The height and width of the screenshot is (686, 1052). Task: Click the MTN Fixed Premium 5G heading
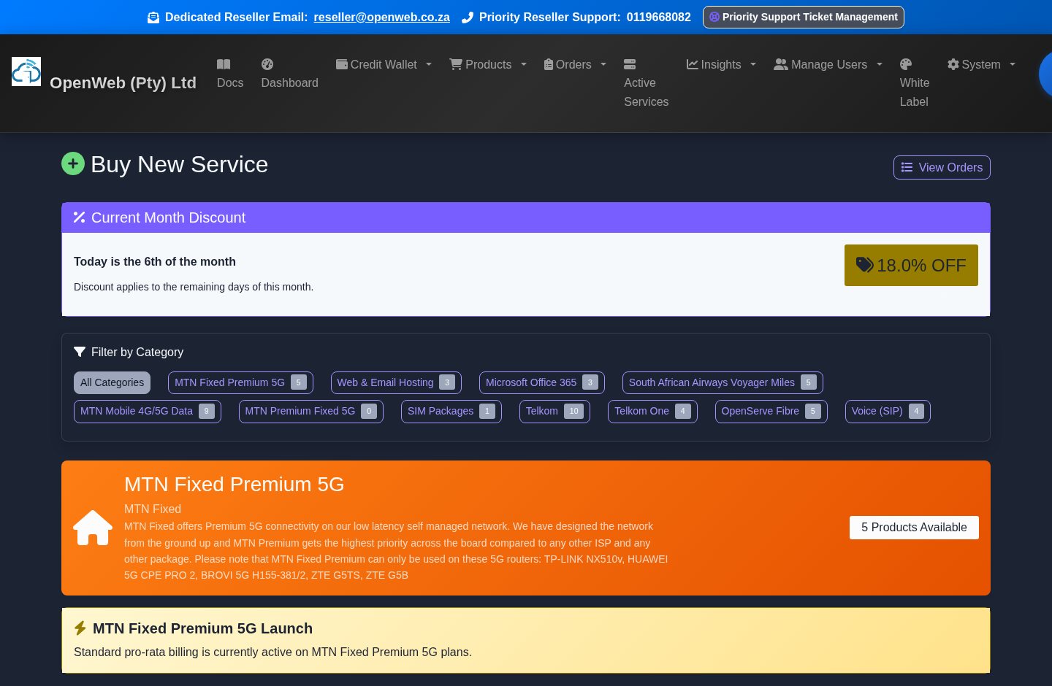click(x=235, y=484)
